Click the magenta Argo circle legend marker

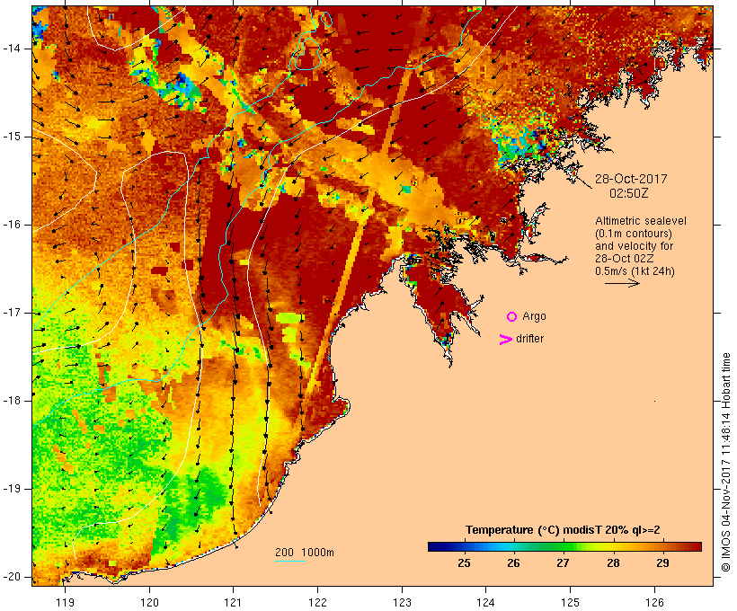click(512, 317)
